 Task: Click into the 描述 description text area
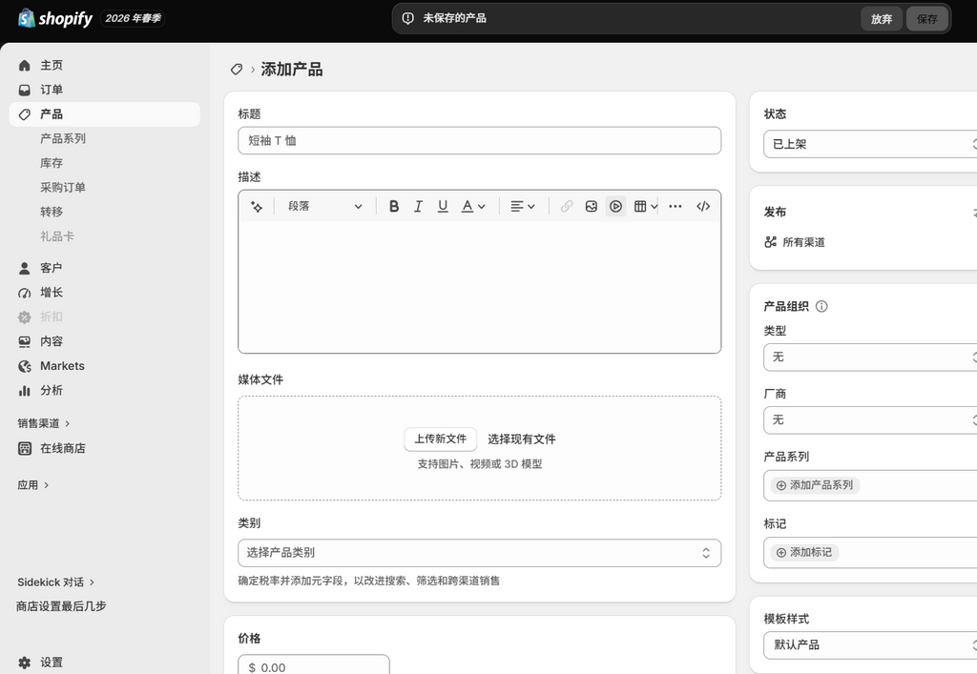click(479, 286)
